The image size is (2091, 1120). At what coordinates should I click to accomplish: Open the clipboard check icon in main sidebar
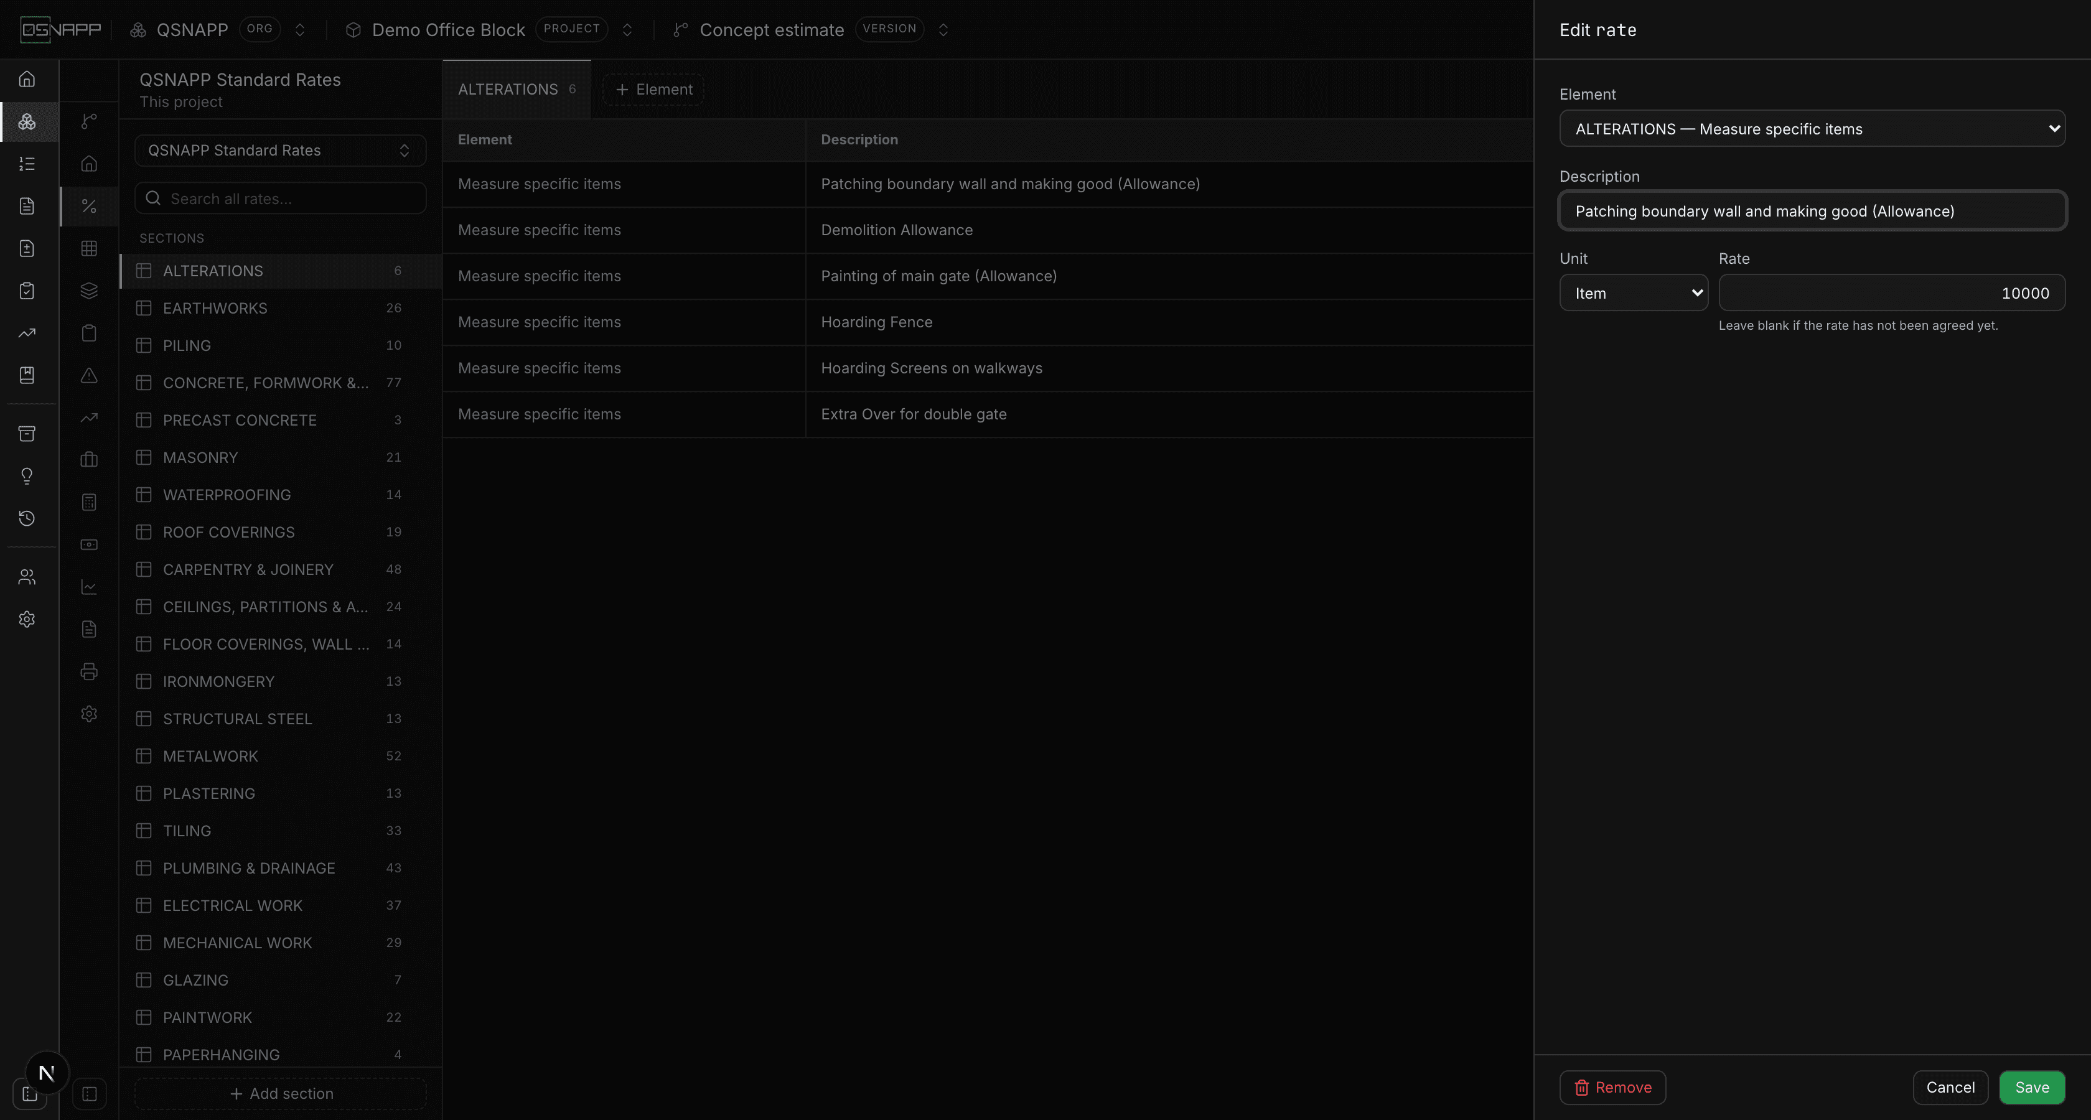click(x=27, y=291)
